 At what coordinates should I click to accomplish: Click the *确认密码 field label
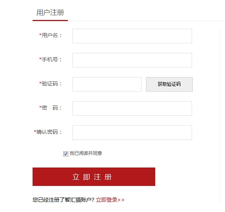click(48, 132)
